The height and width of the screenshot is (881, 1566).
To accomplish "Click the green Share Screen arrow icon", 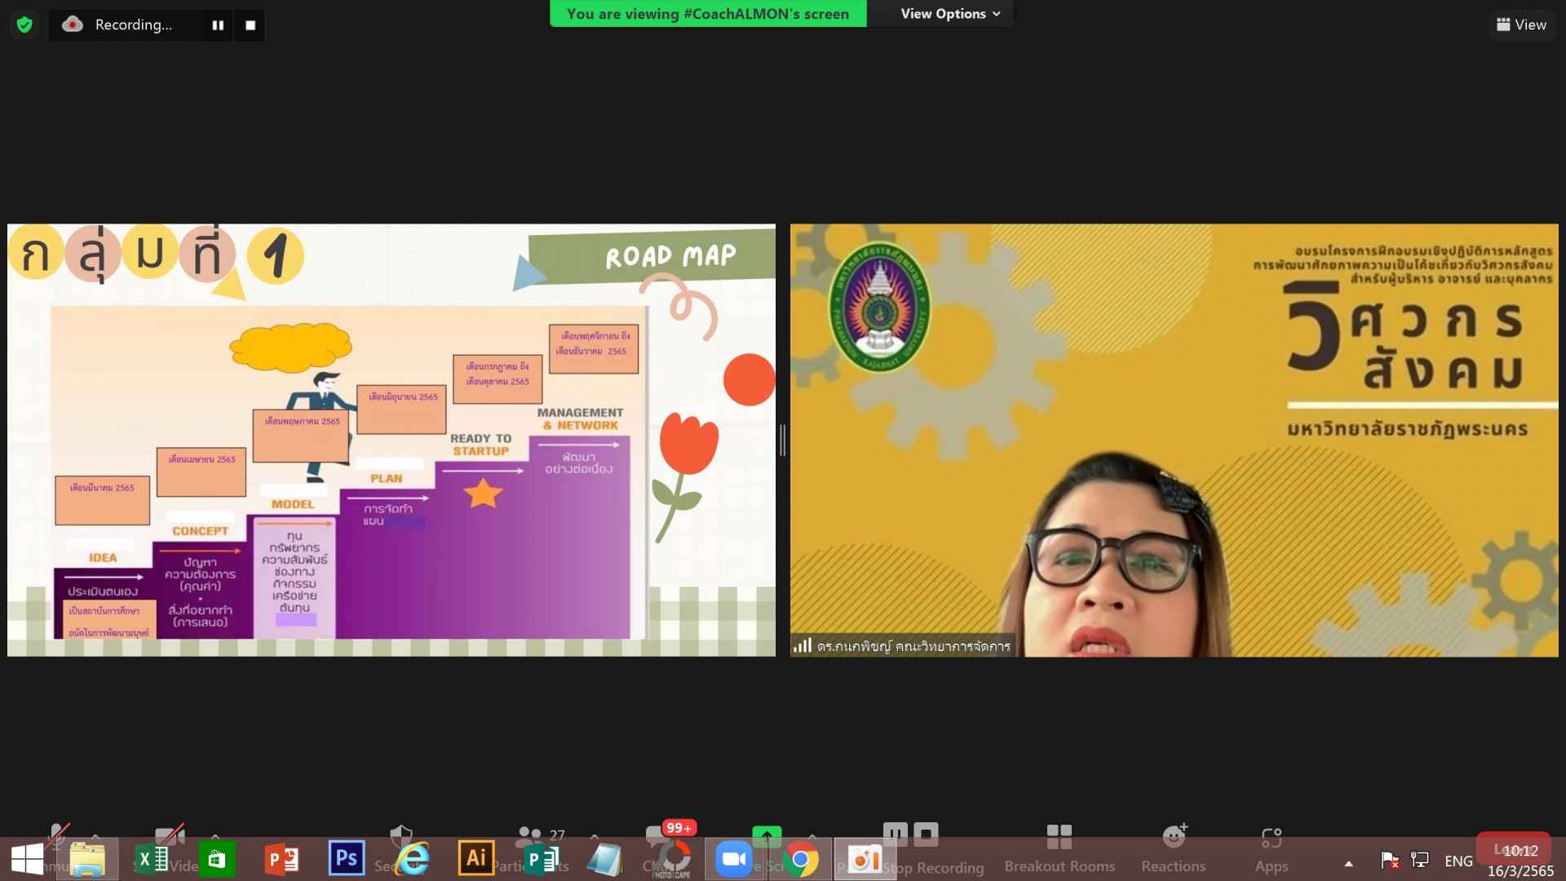I will [767, 835].
